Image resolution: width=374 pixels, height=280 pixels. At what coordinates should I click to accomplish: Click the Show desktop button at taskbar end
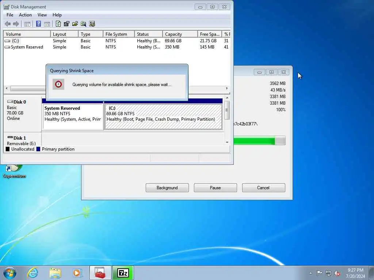point(371,273)
